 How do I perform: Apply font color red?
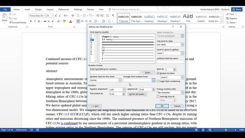pyautogui.click(x=70, y=21)
